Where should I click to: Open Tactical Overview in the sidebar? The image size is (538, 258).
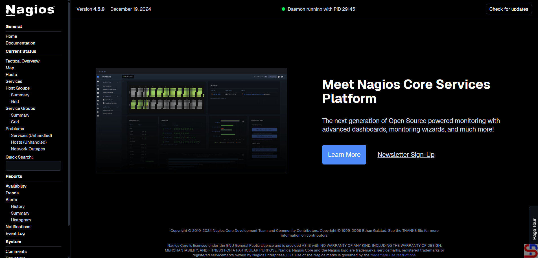[x=23, y=61]
